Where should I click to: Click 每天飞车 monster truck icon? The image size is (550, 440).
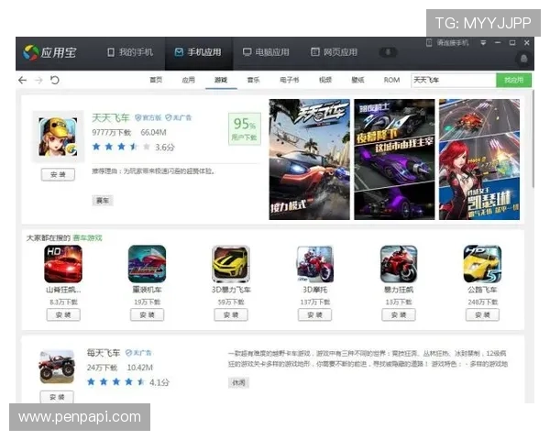pos(57,367)
